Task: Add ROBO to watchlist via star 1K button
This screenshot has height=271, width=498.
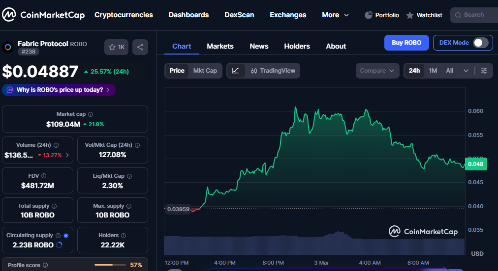Action: pyautogui.click(x=116, y=47)
